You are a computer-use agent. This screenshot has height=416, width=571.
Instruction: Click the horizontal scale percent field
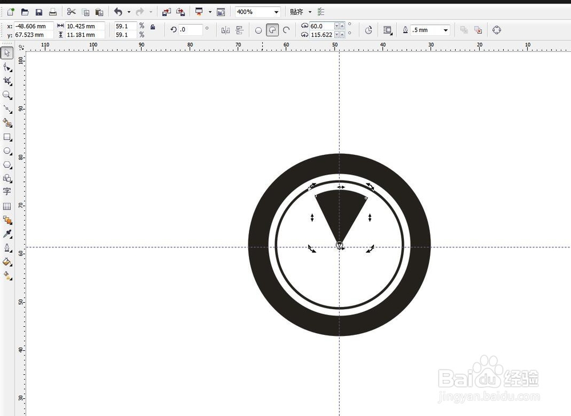pyautogui.click(x=125, y=26)
